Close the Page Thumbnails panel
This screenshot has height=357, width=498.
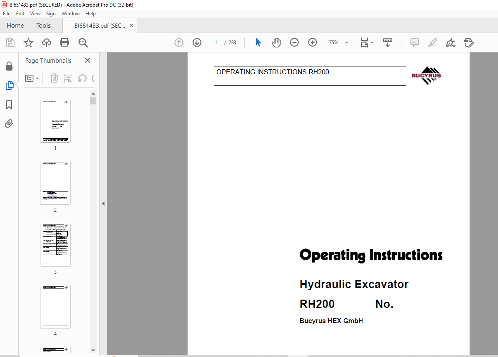[88, 60]
